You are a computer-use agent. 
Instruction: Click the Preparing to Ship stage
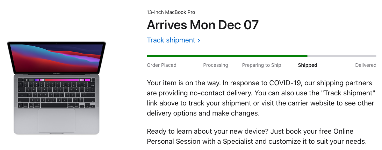261,65
